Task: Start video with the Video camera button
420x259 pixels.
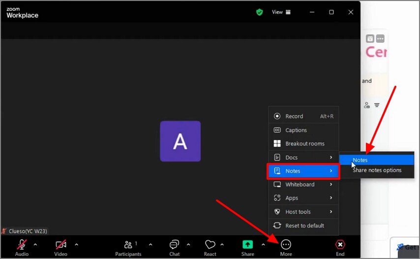Action: (60, 248)
